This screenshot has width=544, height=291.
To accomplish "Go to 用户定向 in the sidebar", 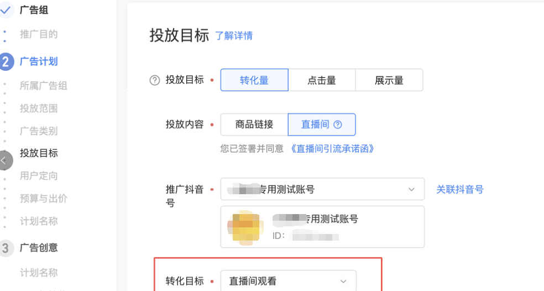I will pyautogui.click(x=39, y=176).
